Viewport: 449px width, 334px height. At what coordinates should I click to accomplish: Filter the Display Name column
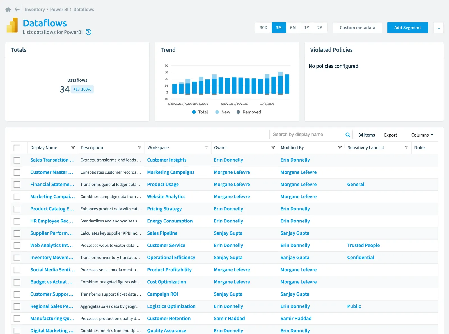pyautogui.click(x=73, y=148)
